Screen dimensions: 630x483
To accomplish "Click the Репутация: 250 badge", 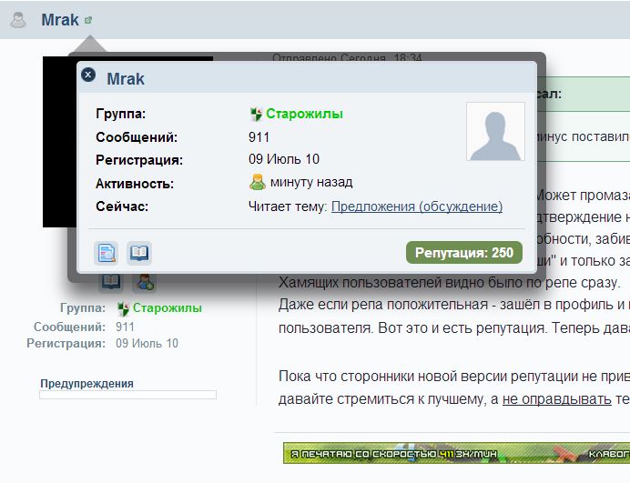I will (464, 253).
